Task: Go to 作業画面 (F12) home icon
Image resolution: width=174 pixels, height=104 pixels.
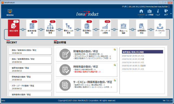Action: [x=141, y=11]
